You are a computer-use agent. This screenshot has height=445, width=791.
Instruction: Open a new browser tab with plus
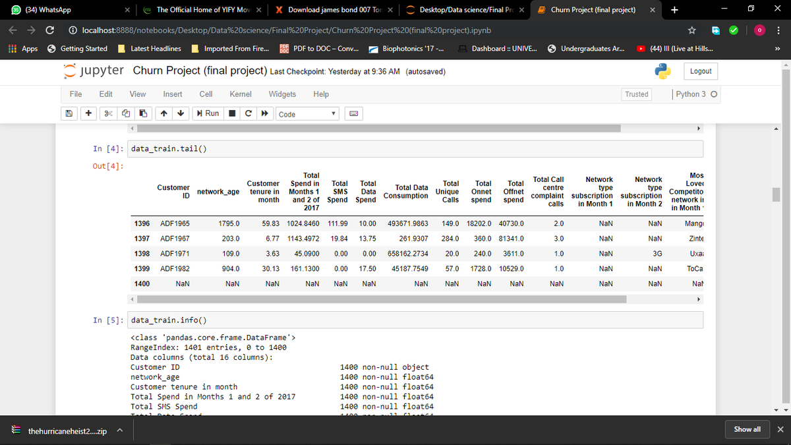674,10
